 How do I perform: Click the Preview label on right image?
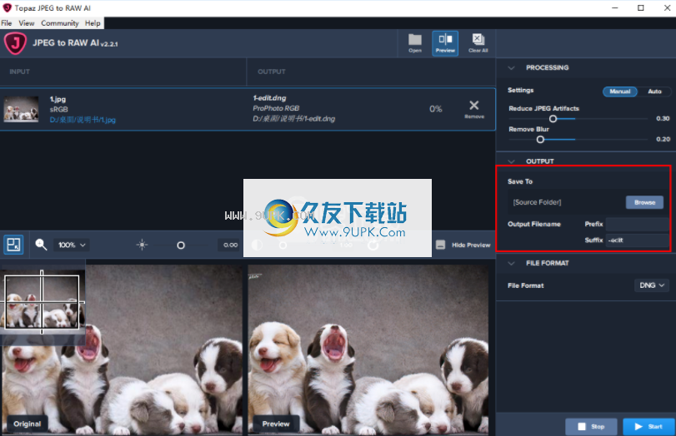(x=276, y=424)
